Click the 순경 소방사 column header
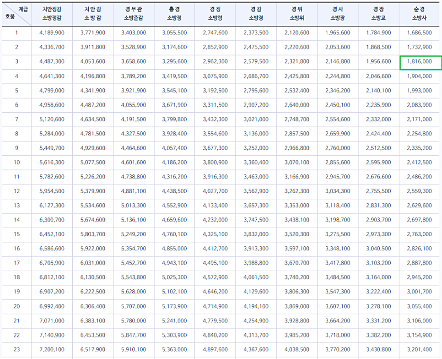The height and width of the screenshot is (359, 442). tap(420, 14)
